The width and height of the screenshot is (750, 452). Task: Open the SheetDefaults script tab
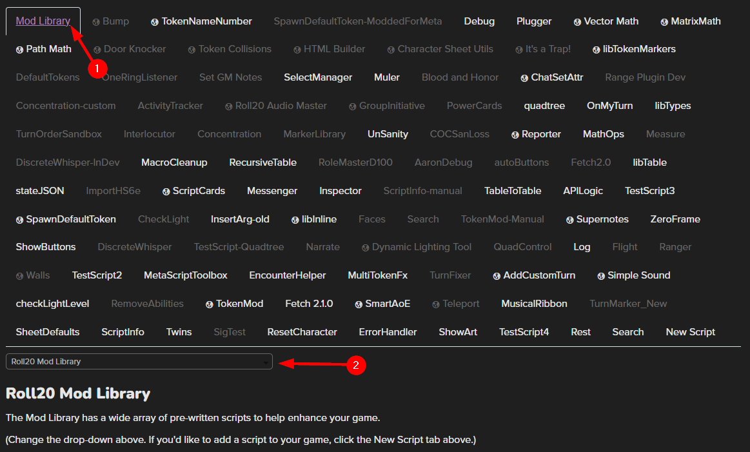pos(47,332)
